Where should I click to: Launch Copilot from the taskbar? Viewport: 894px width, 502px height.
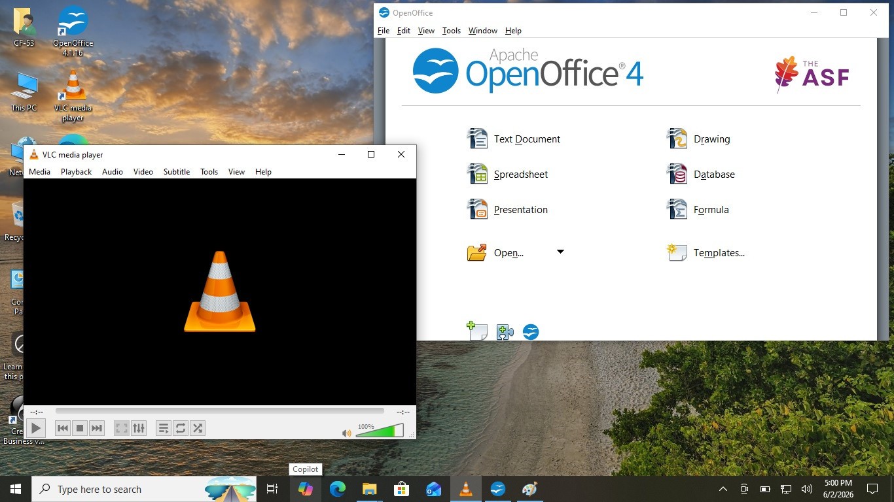306,489
